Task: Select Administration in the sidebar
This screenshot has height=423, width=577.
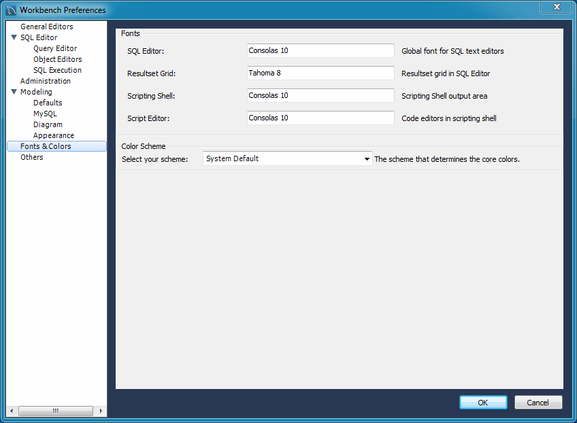Action: [x=46, y=81]
